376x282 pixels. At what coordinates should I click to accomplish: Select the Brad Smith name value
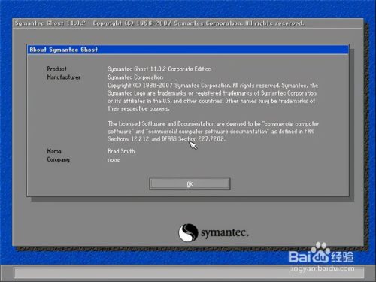pyautogui.click(x=121, y=151)
